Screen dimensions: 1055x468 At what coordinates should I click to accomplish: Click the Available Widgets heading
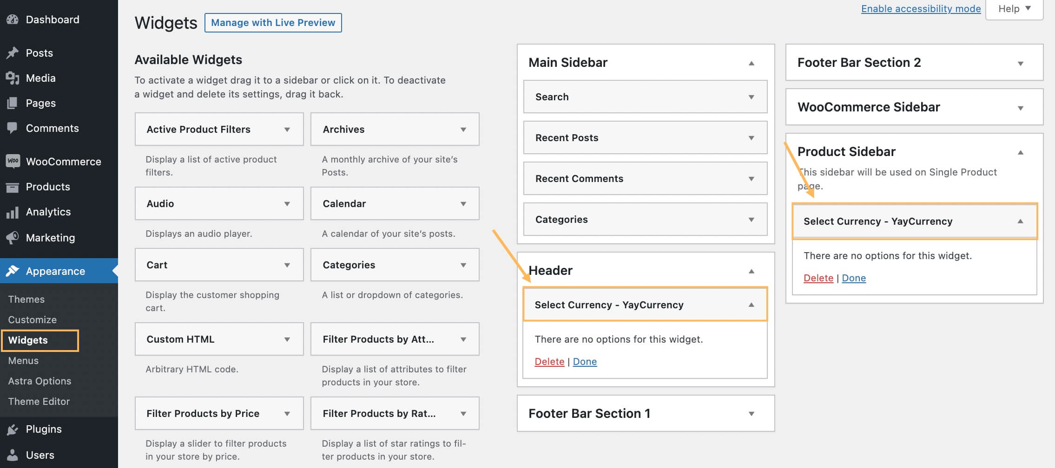pyautogui.click(x=188, y=59)
